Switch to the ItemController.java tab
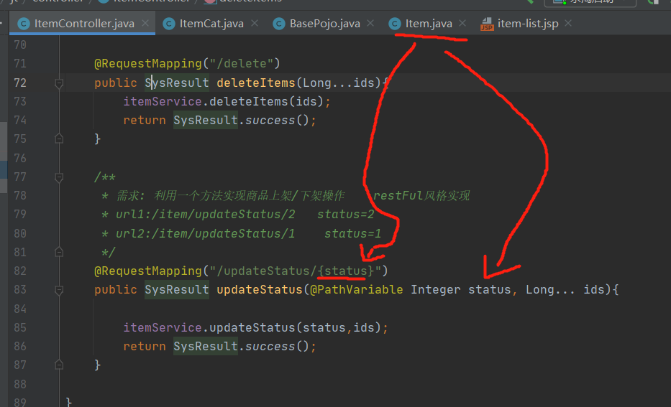671x407 pixels. [x=82, y=24]
